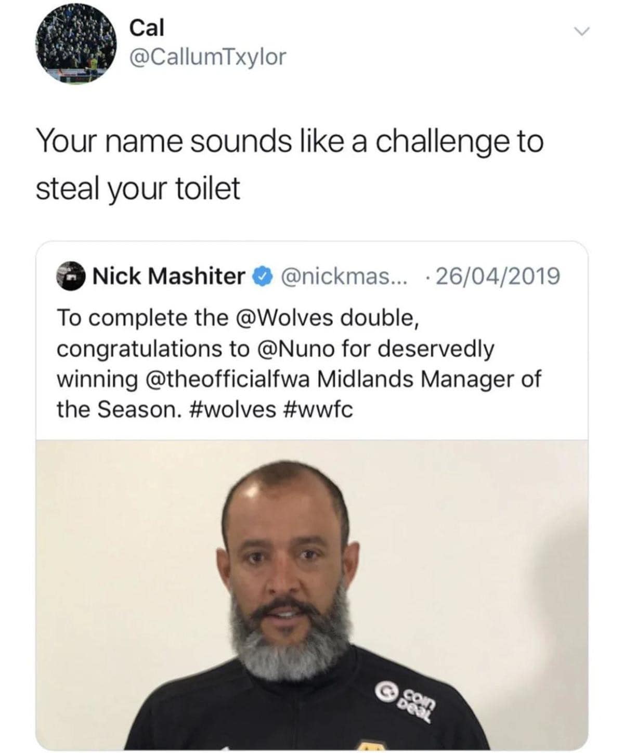Click the white header area of quoted tweet
Screen dimensions: 624x753
(x=312, y=341)
